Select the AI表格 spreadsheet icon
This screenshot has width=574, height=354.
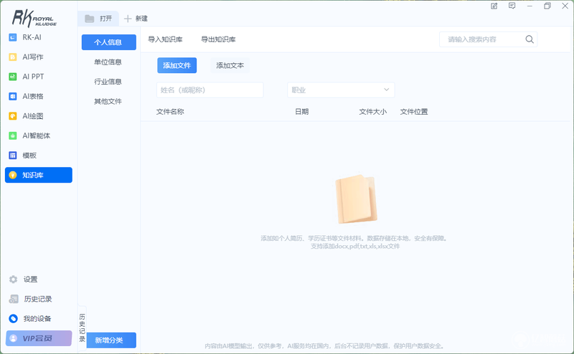(x=13, y=97)
